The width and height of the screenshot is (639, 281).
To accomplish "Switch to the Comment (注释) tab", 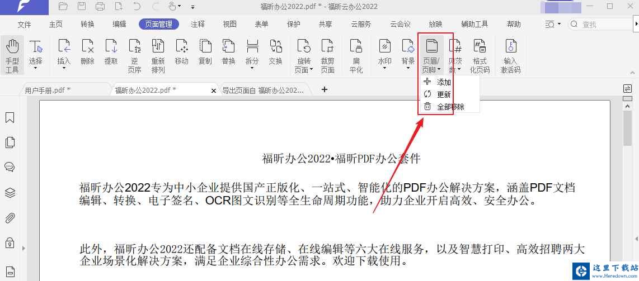I will pyautogui.click(x=198, y=25).
